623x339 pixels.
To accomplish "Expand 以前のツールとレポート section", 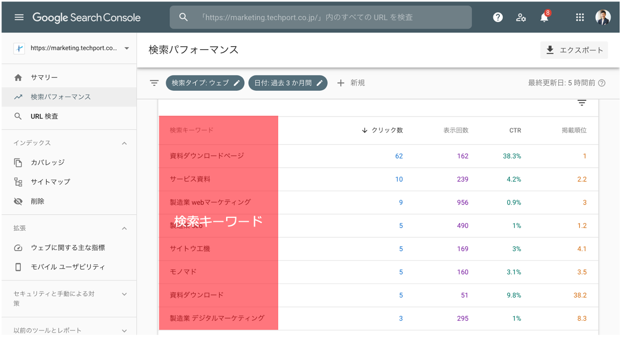I will [124, 331].
